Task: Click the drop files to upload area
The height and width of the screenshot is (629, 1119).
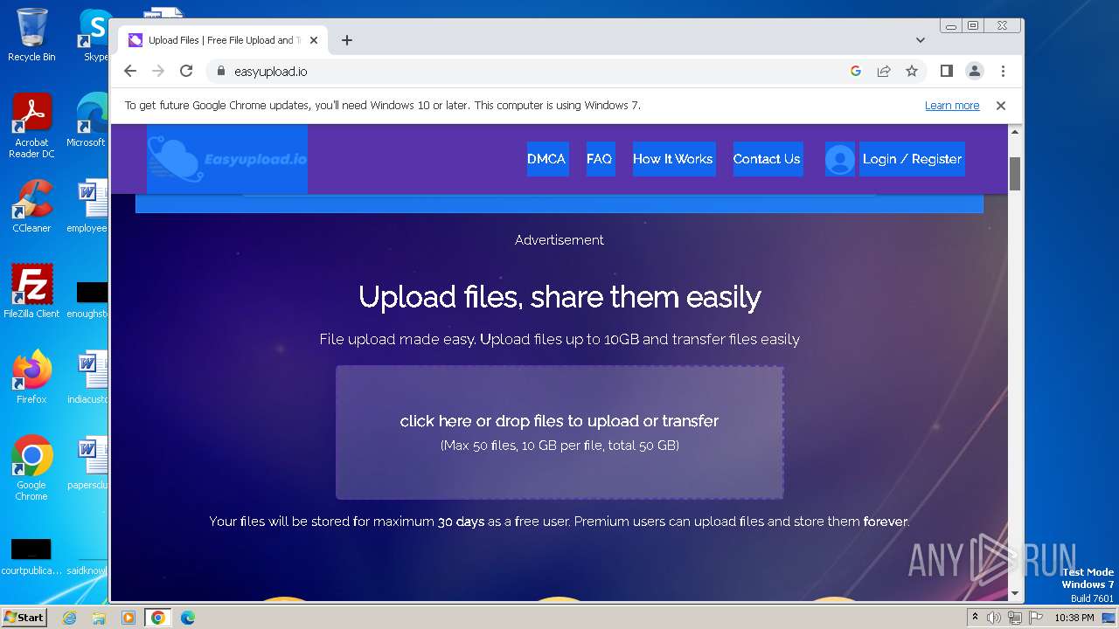Action: [x=559, y=432]
